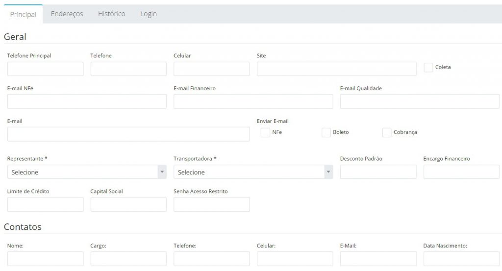Open the Histórico tab
This screenshot has width=502, height=271.
[x=111, y=14]
